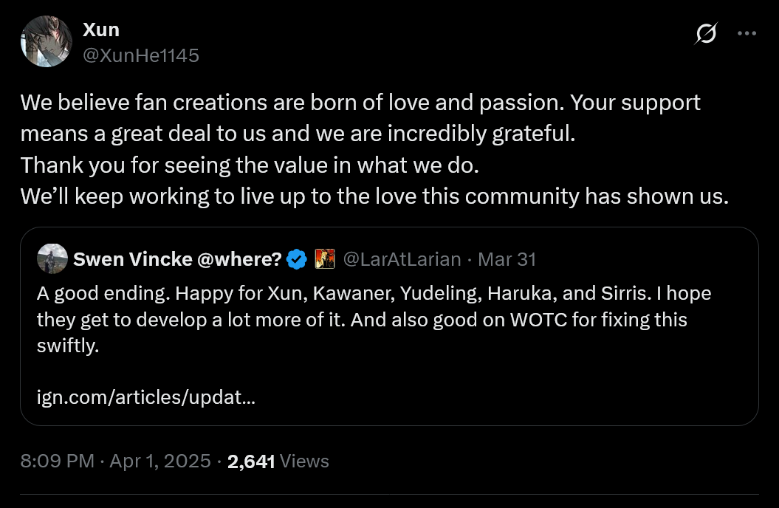Click the Larian affiliation badge icon
779x508 pixels.
pos(325,259)
